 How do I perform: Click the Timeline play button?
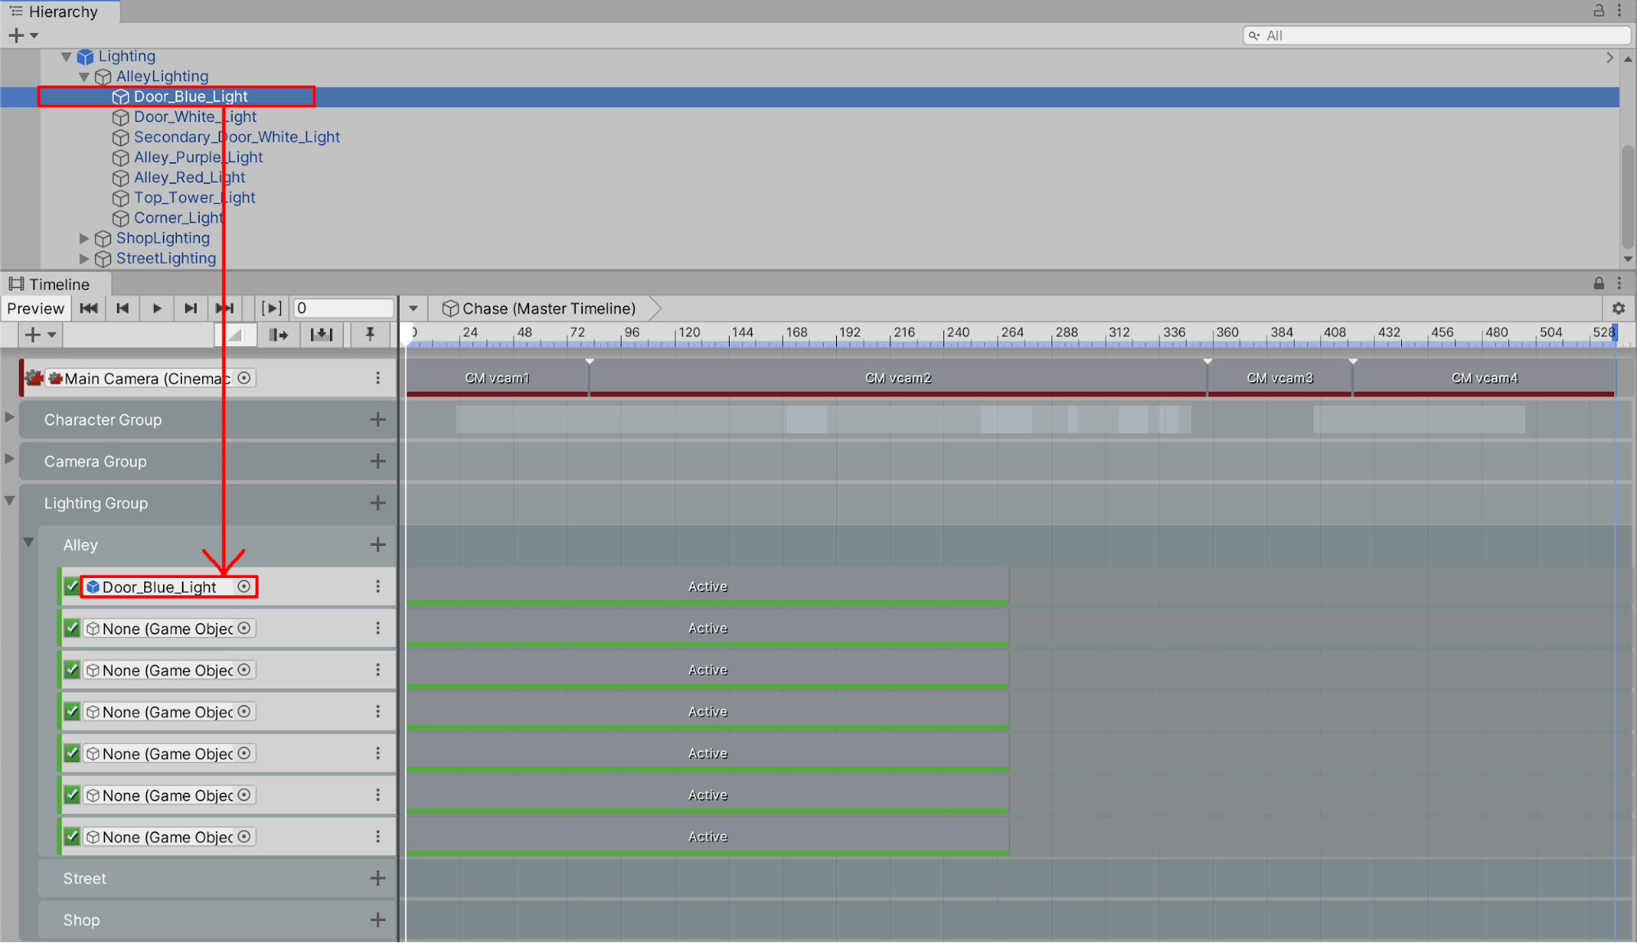point(156,309)
